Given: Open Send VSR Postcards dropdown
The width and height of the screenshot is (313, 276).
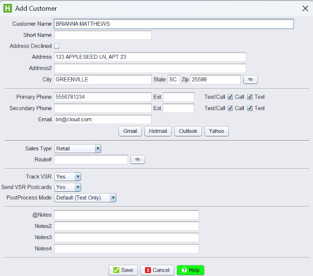Looking at the screenshot, I should [x=68, y=187].
